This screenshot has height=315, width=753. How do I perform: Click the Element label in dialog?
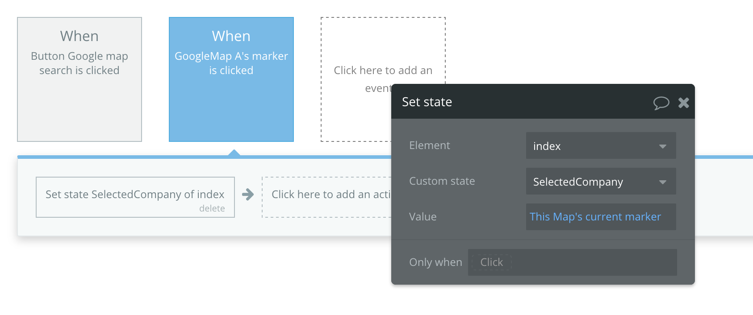coord(429,145)
